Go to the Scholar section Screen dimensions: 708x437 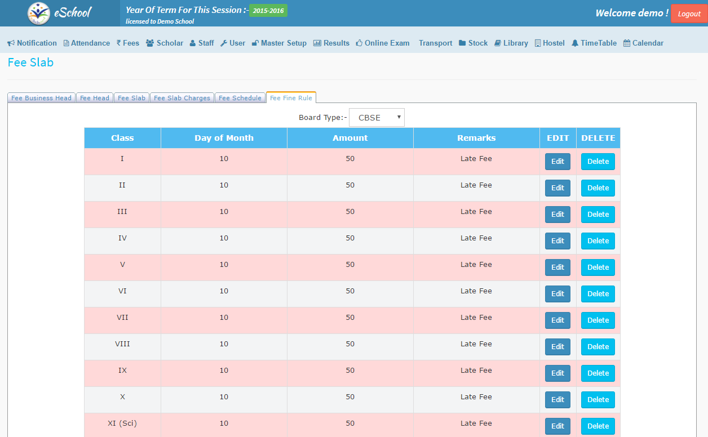pyautogui.click(x=165, y=43)
